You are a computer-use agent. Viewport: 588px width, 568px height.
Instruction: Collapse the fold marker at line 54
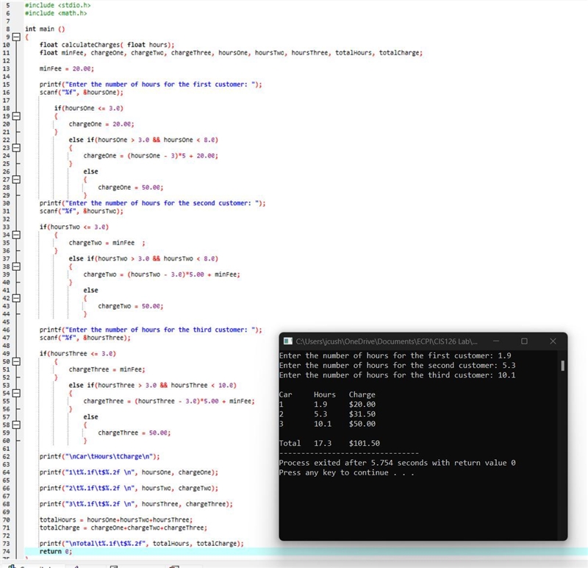pyautogui.click(x=16, y=393)
